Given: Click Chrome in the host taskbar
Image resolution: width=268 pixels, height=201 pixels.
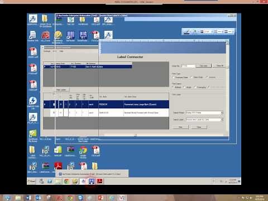Looking at the screenshot, I should pyautogui.click(x=70, y=198).
